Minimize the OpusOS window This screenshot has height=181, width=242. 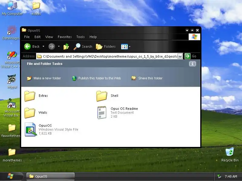tap(187, 30)
